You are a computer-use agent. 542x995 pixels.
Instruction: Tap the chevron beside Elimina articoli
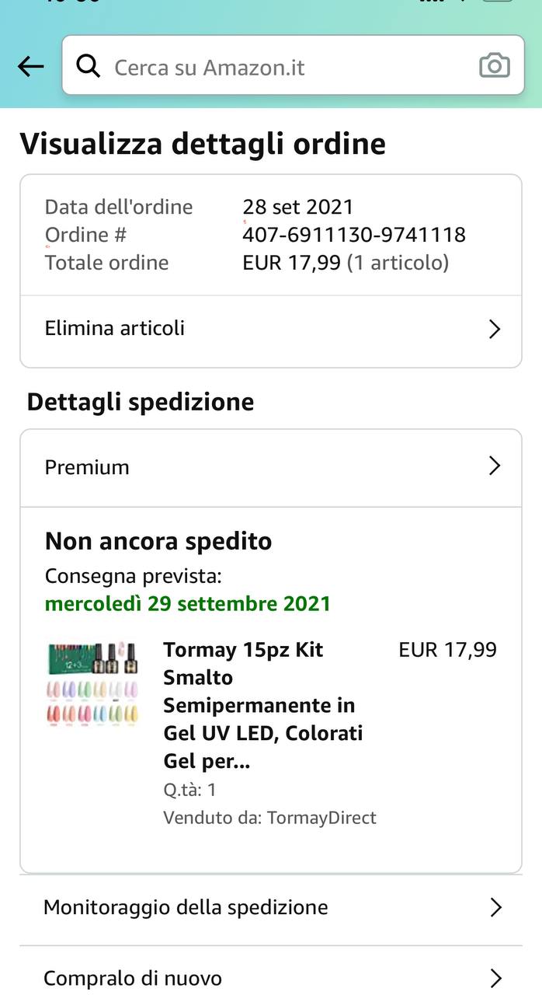tap(495, 329)
